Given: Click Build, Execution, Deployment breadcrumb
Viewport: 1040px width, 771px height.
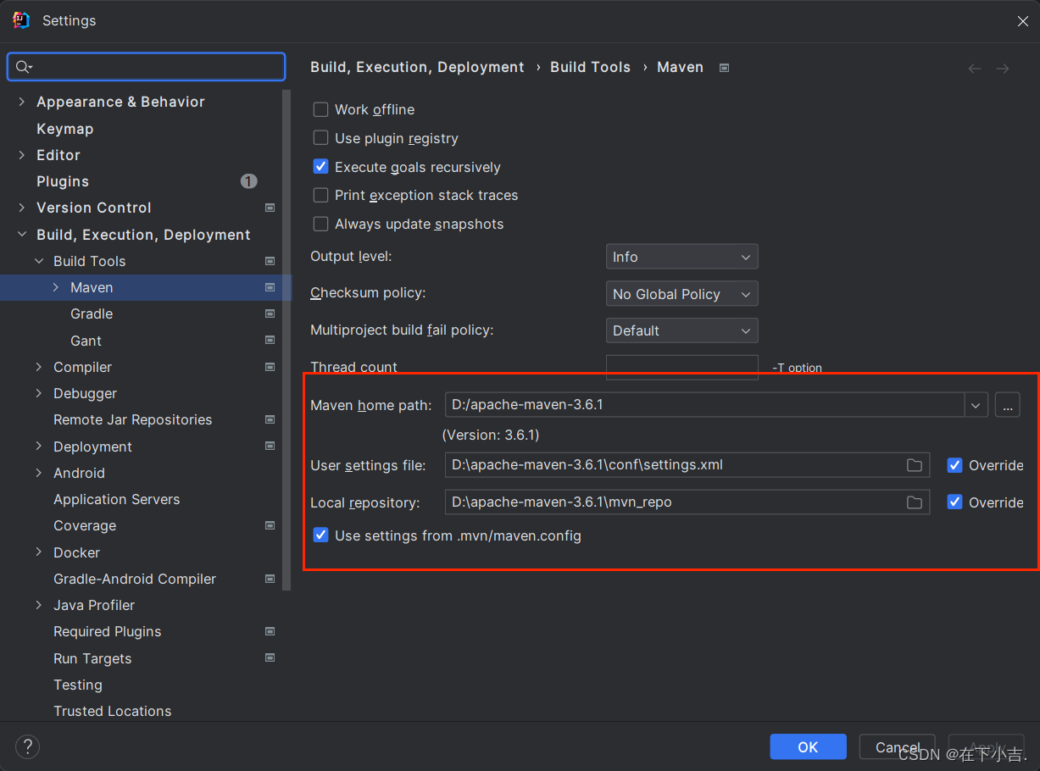Looking at the screenshot, I should 417,67.
